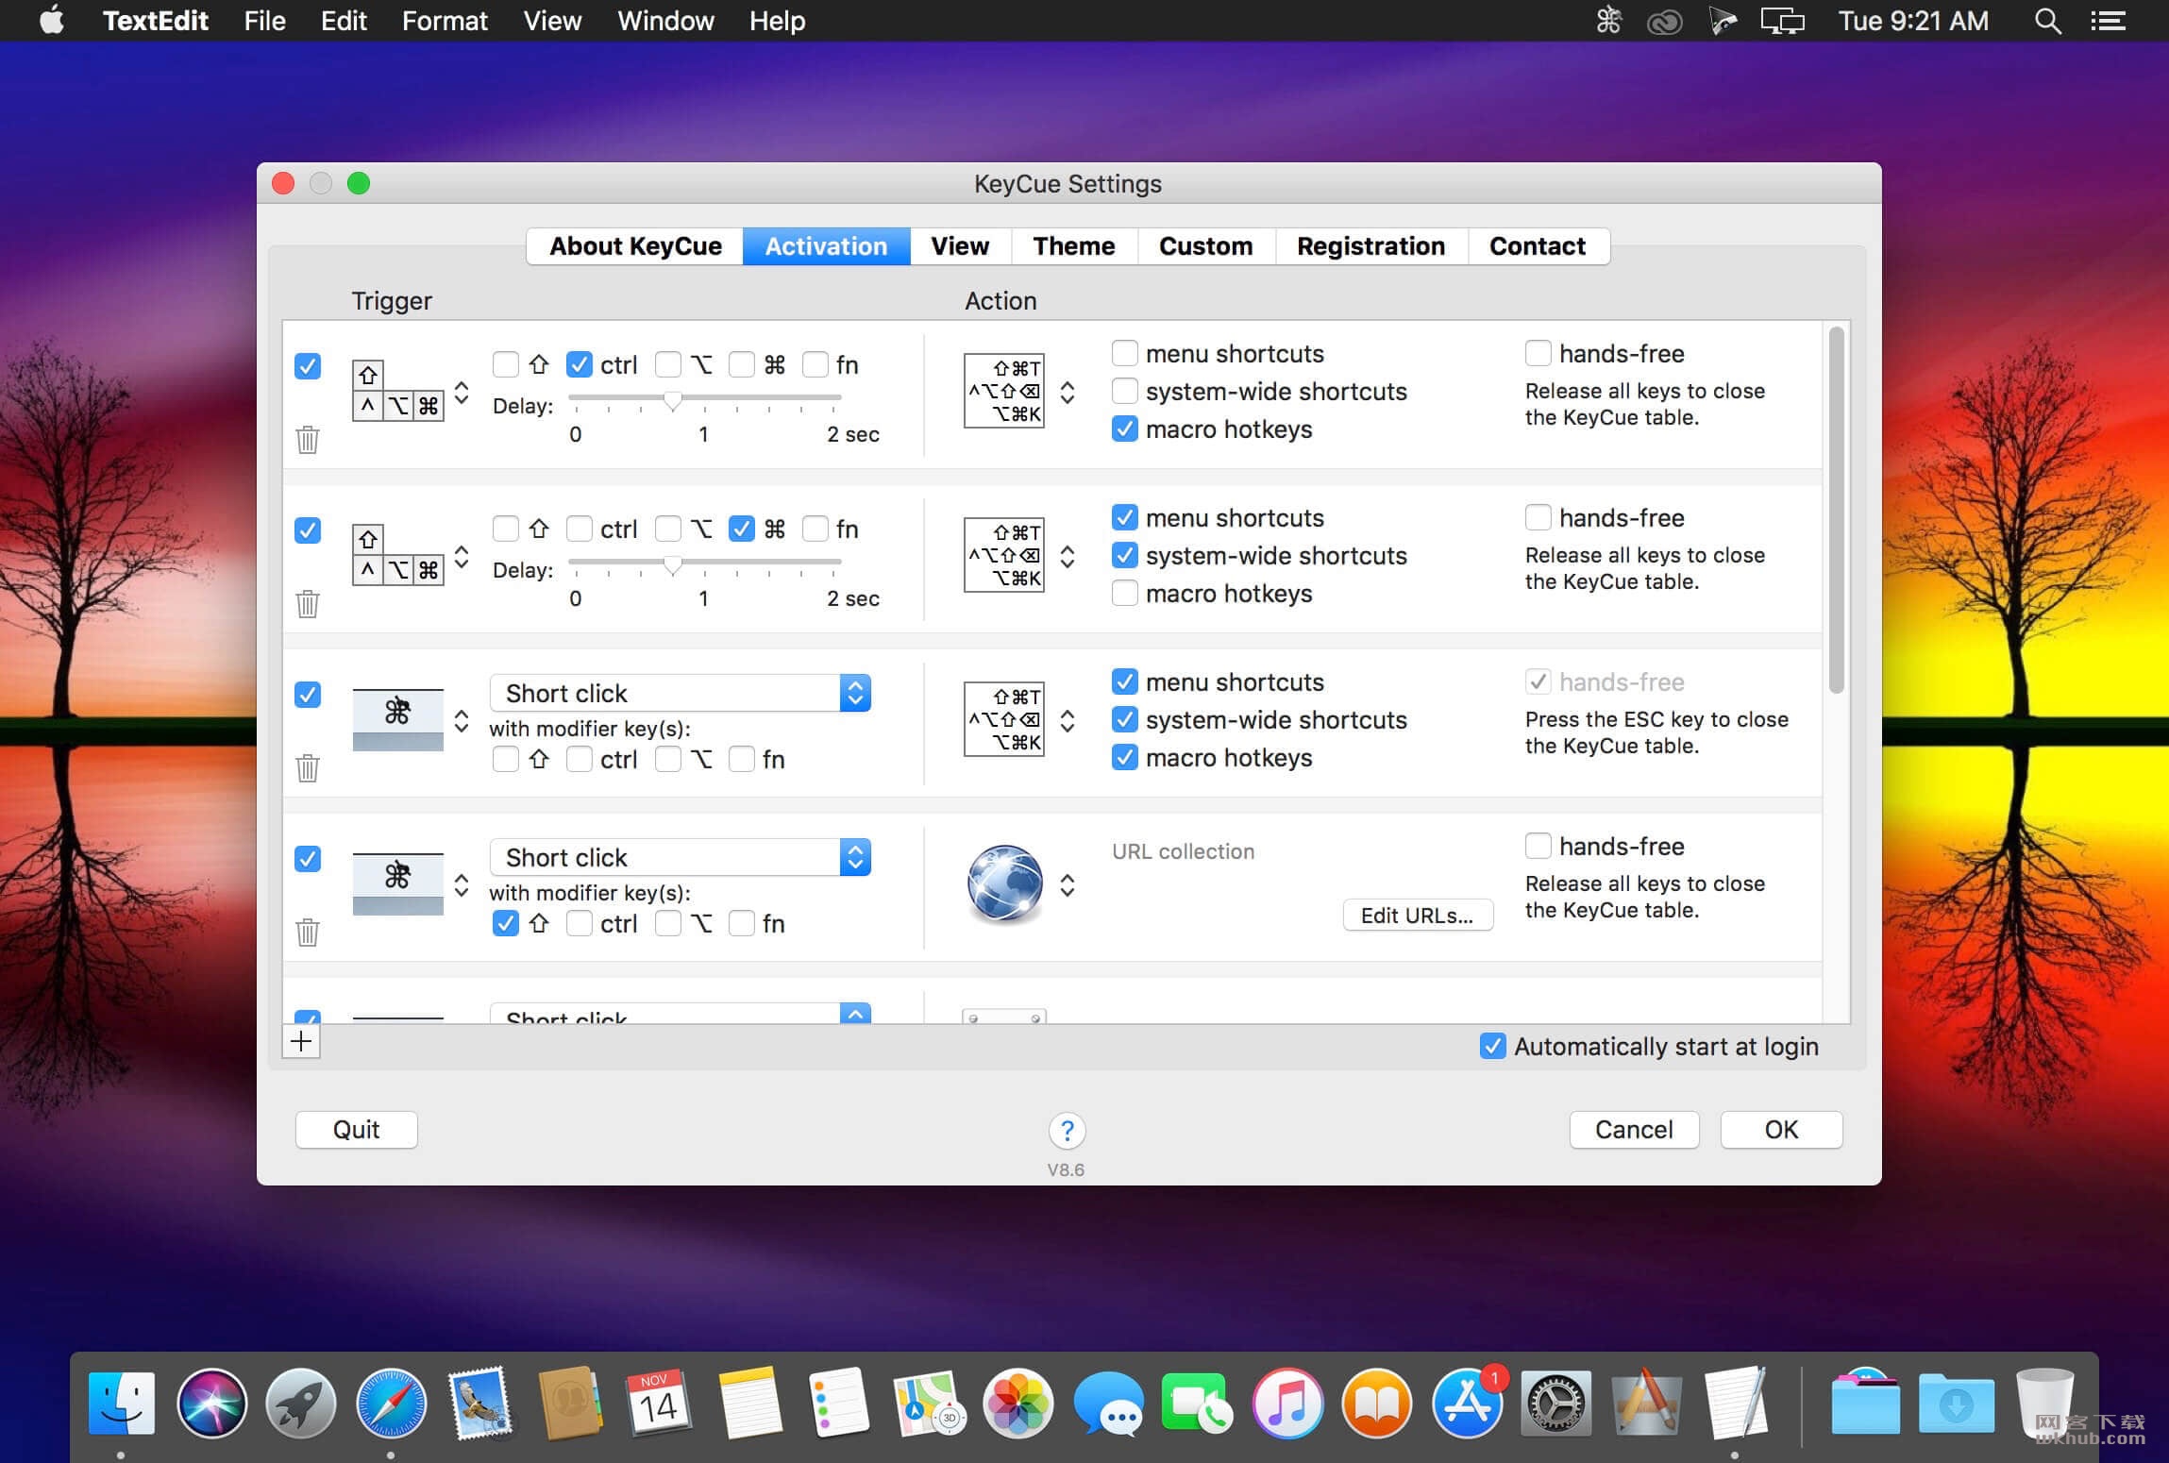Change action type stepper beside globe icon

click(x=1068, y=885)
